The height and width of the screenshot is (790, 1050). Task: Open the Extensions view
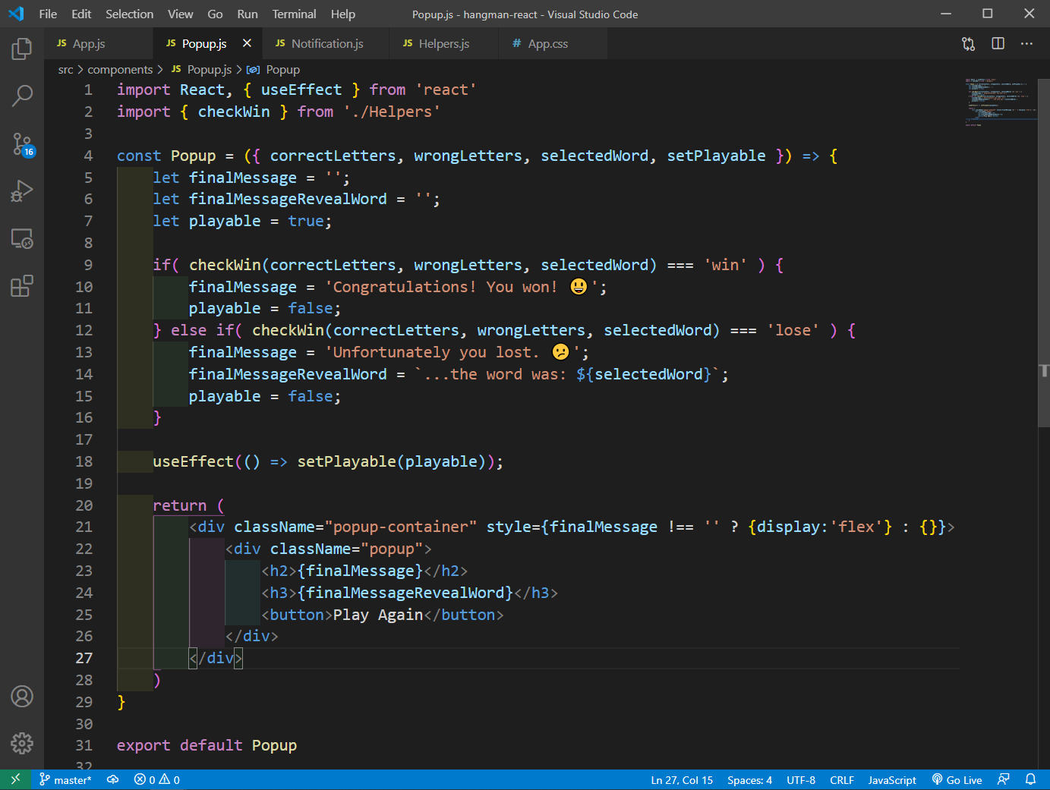pyautogui.click(x=22, y=286)
